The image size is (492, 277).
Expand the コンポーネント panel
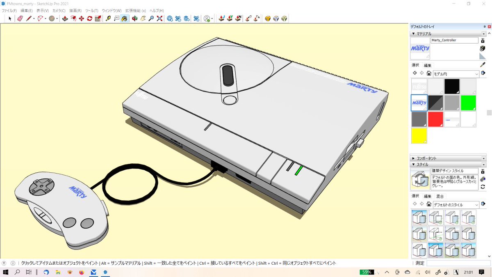[414, 158]
